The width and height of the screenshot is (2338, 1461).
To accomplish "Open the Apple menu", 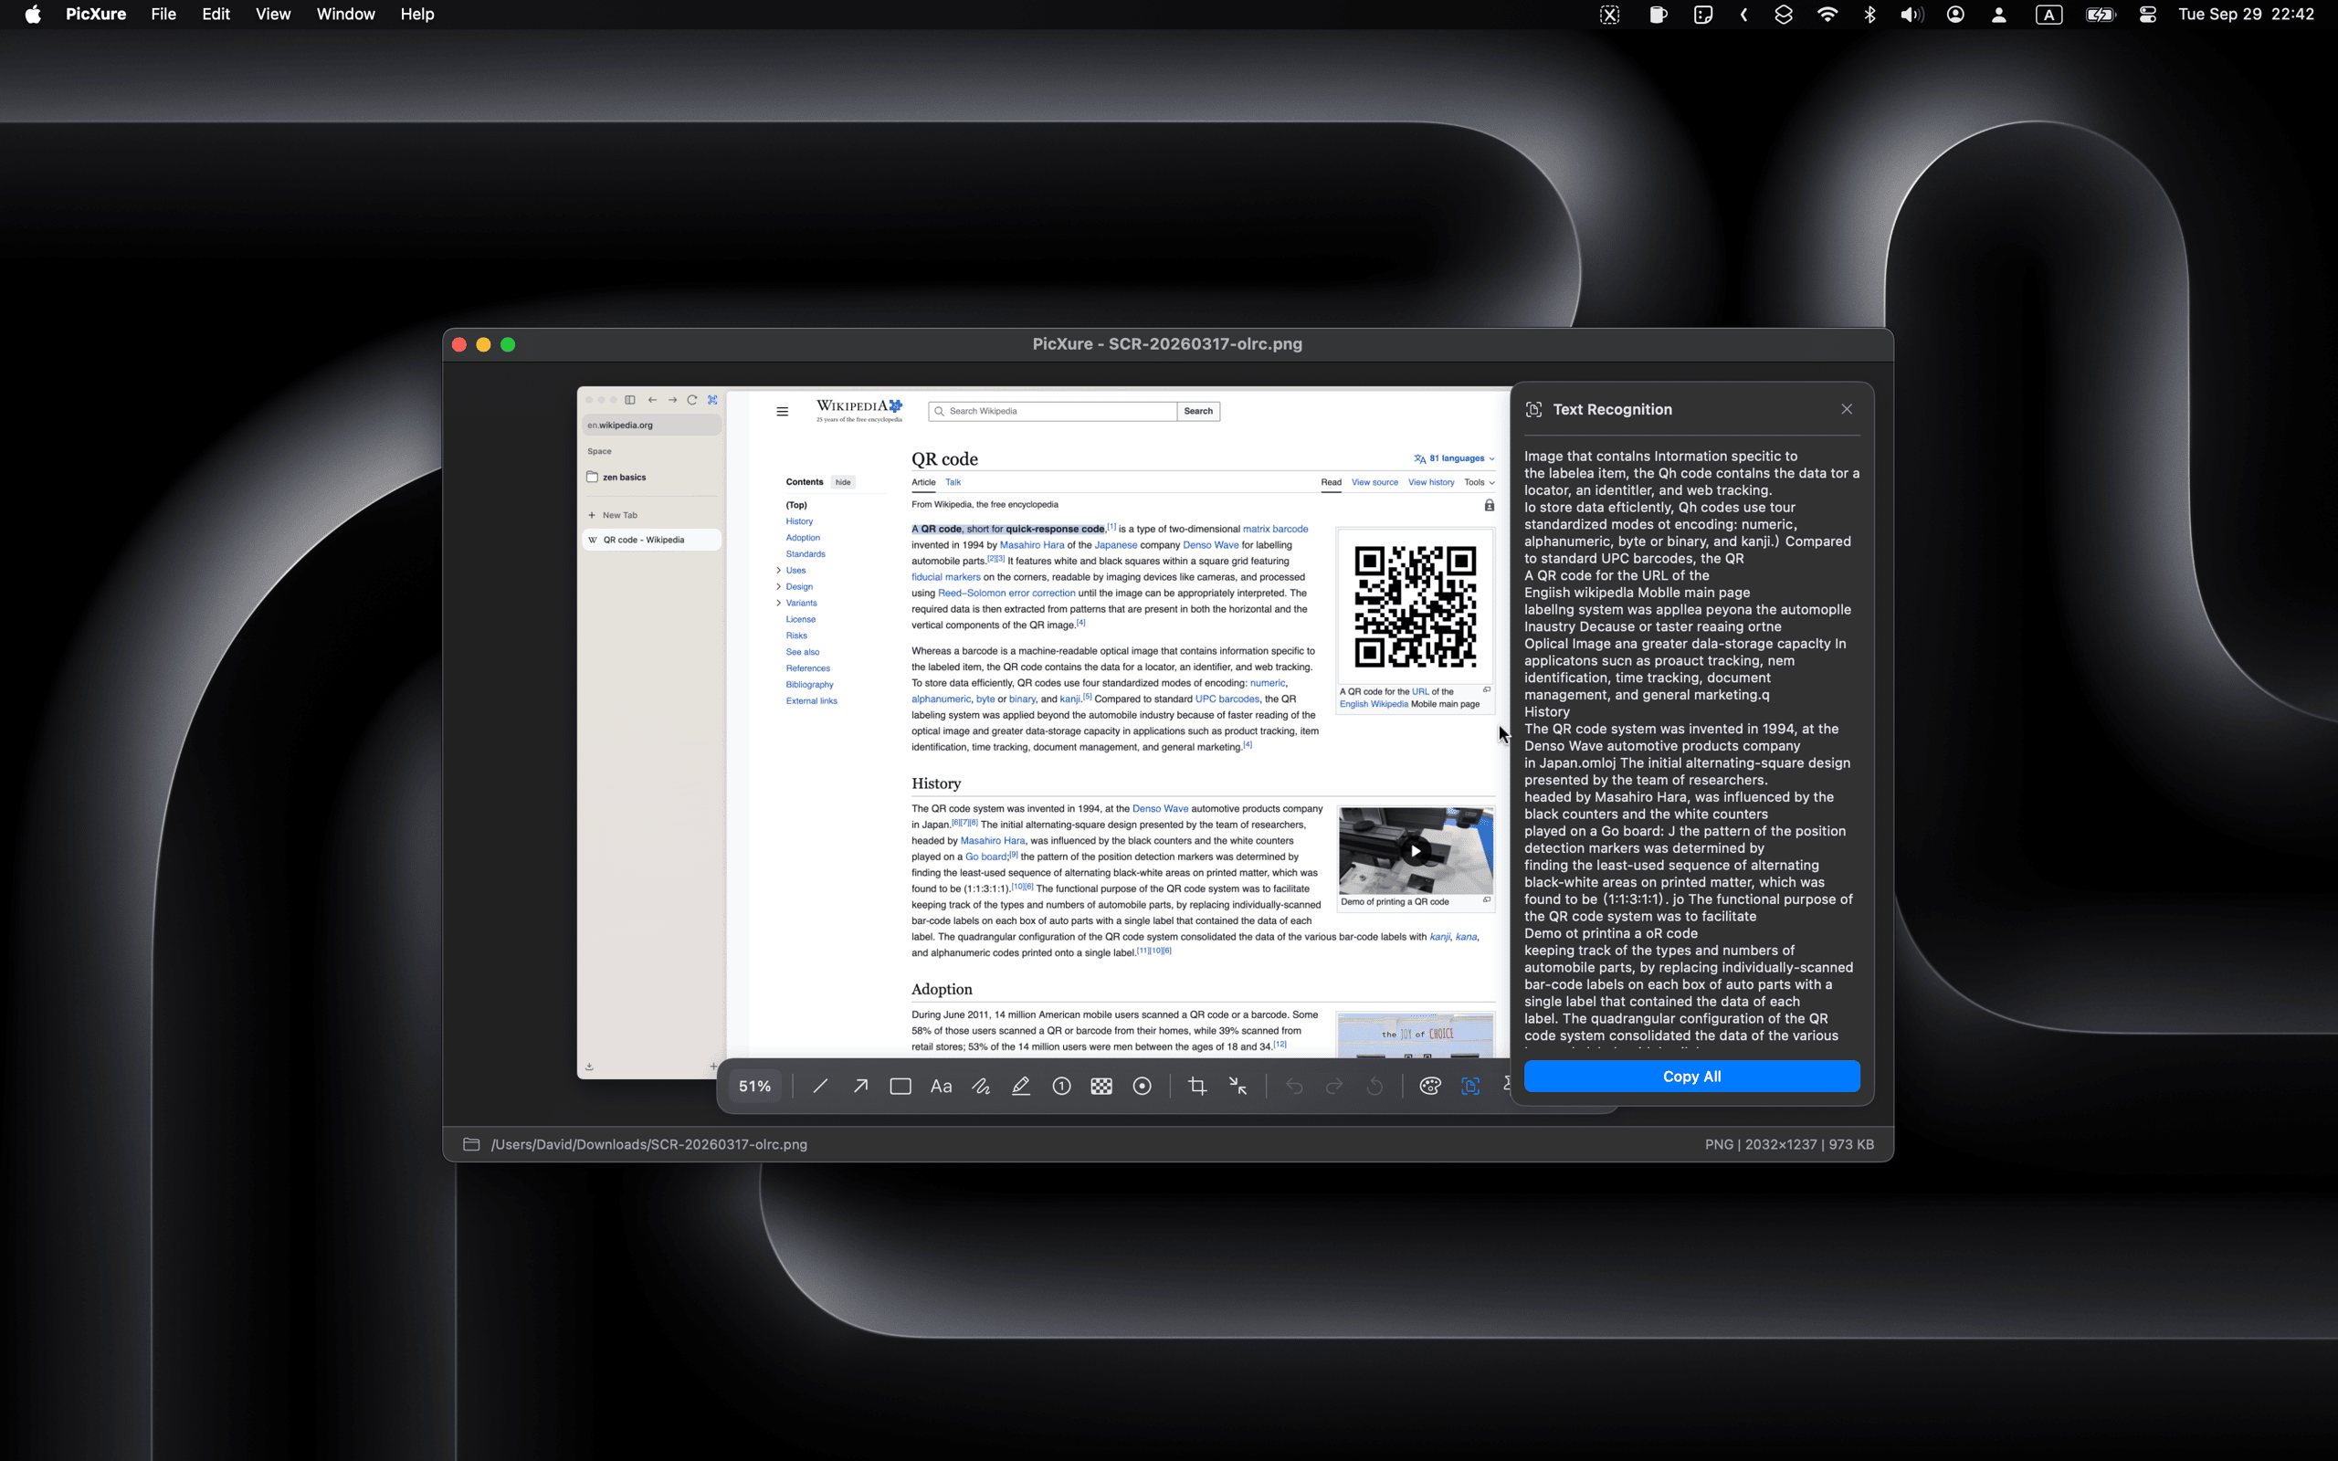I will [x=33, y=15].
